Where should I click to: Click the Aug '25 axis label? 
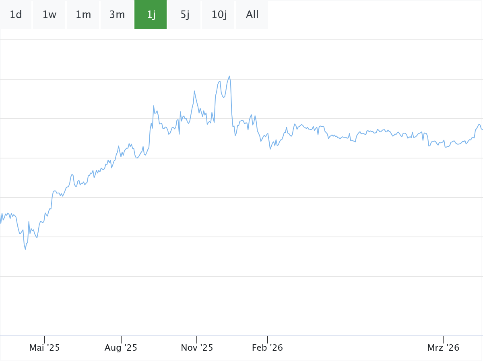(x=121, y=348)
